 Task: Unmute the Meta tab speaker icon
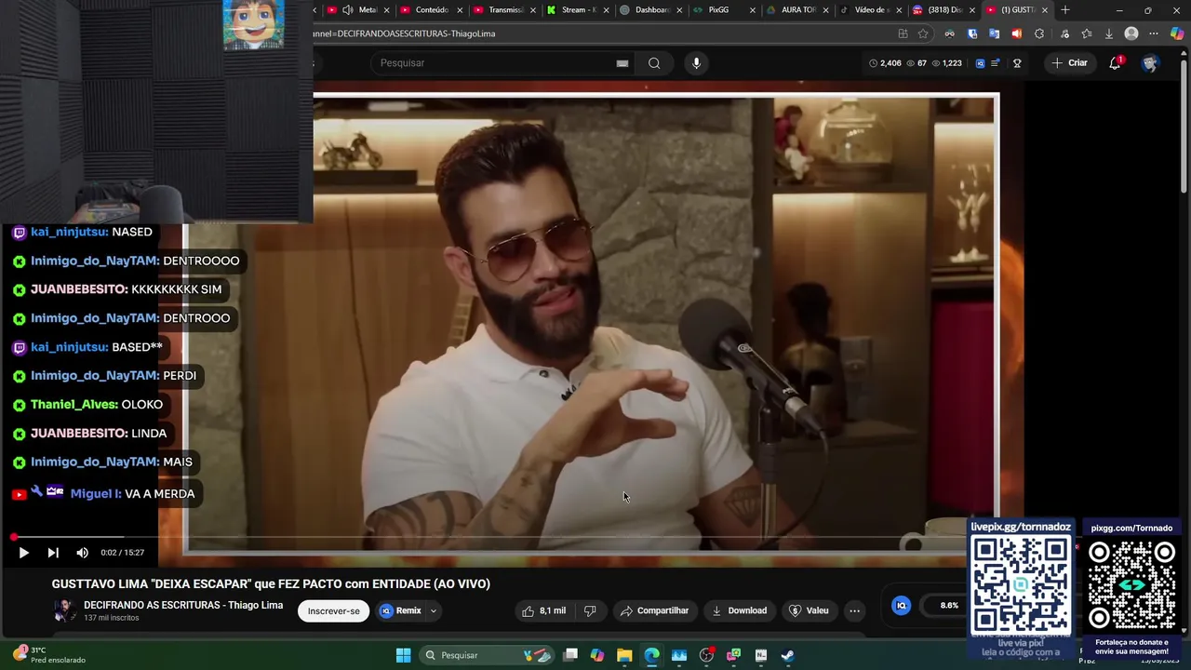click(x=347, y=10)
